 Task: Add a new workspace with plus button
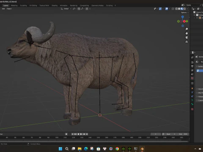pos(115,5)
